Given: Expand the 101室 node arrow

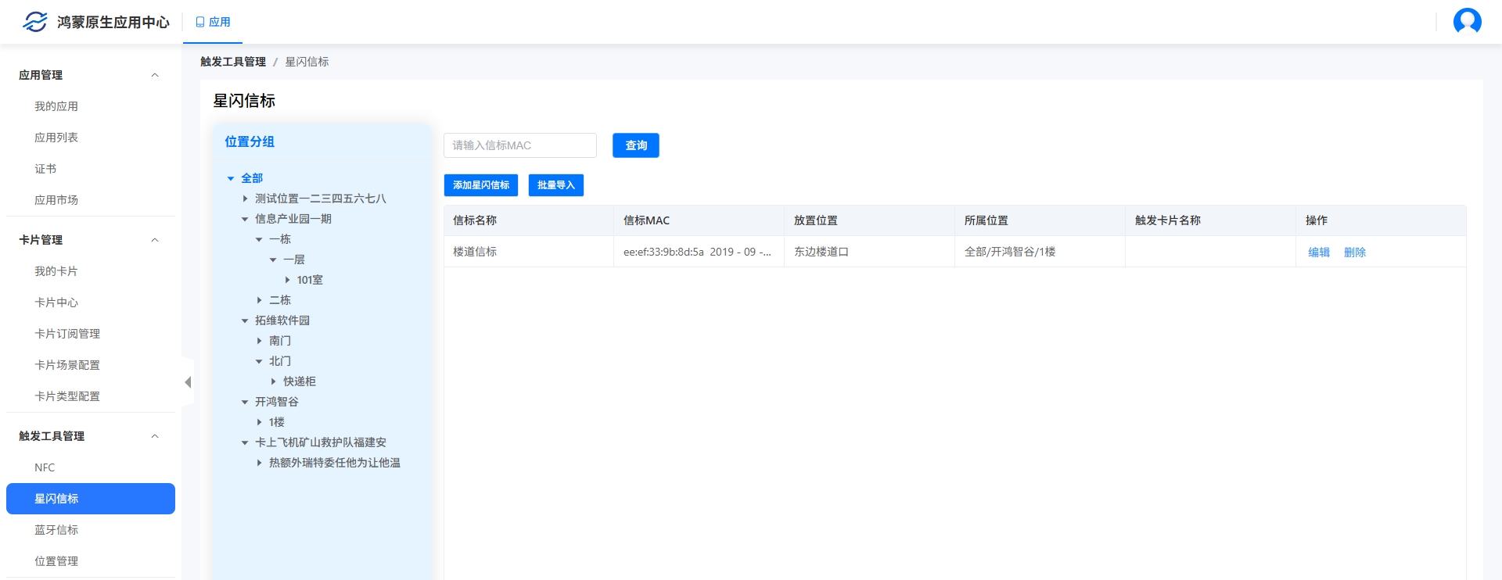Looking at the screenshot, I should 287,281.
